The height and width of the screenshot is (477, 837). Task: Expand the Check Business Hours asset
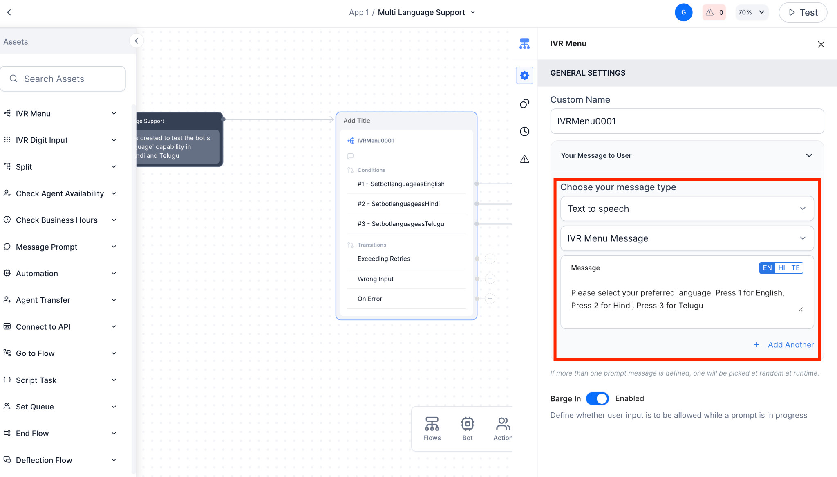[114, 220]
